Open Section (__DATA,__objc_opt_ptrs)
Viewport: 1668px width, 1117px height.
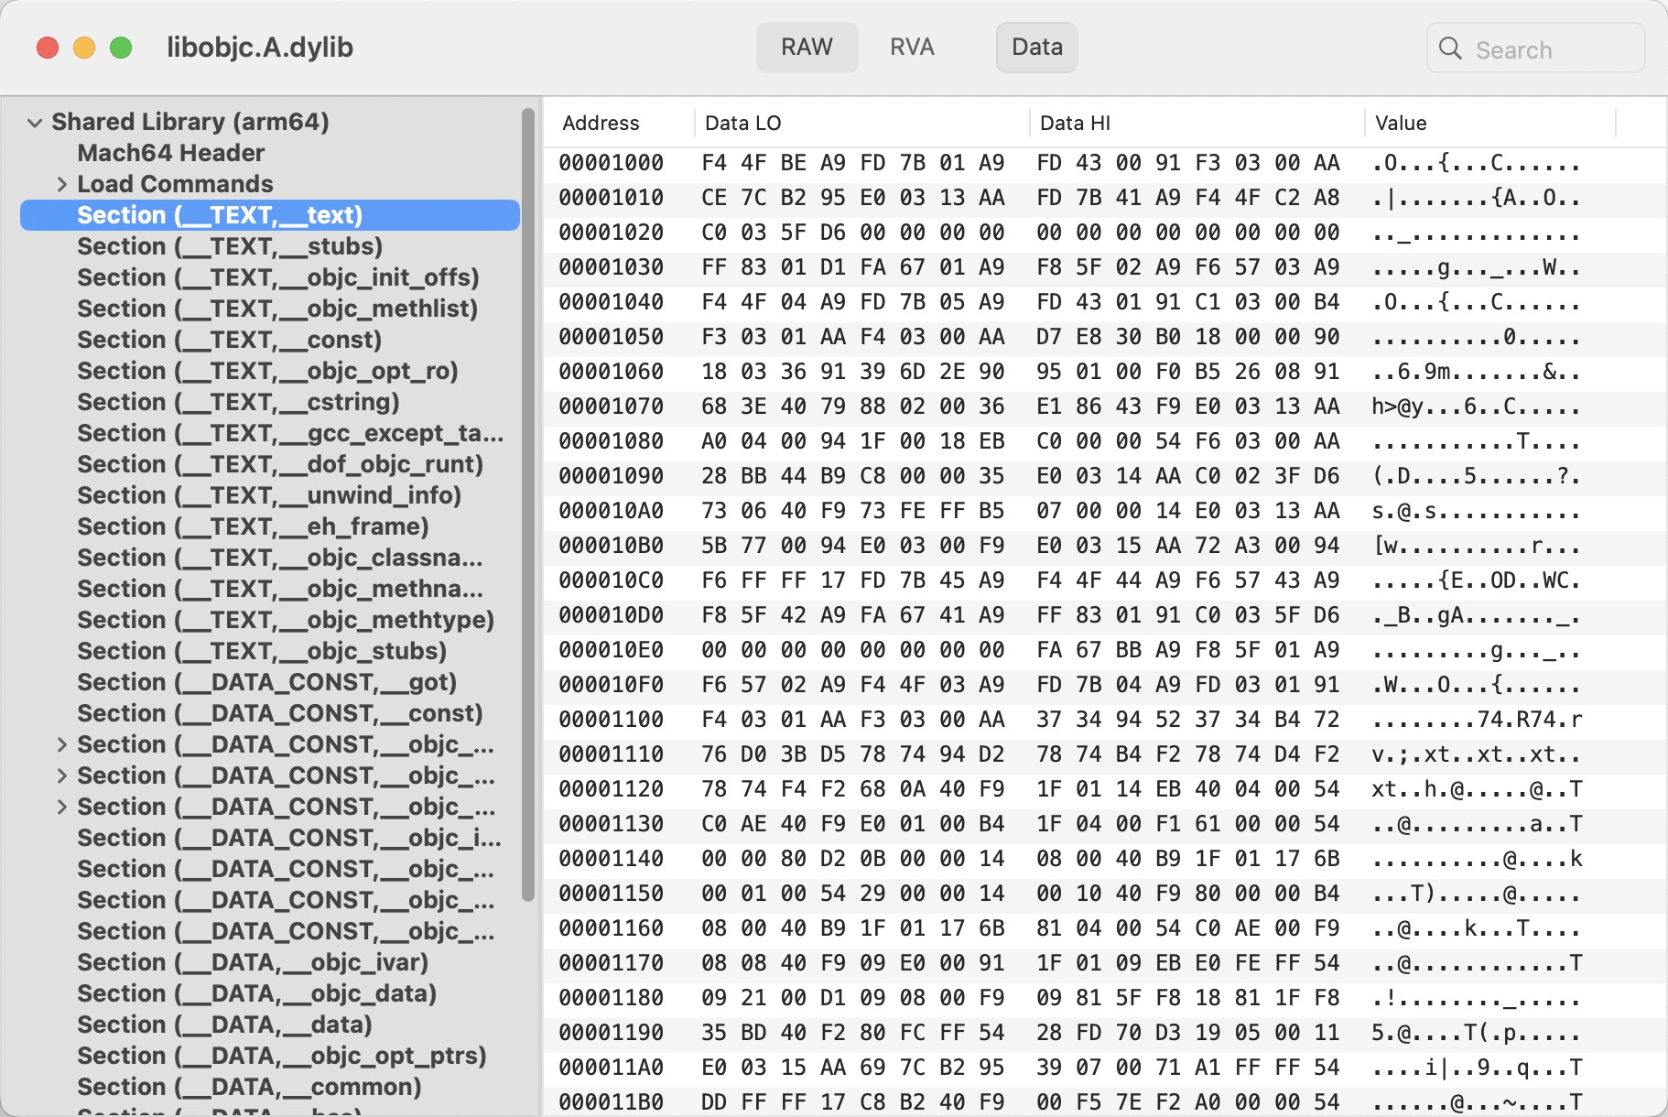pos(282,1056)
